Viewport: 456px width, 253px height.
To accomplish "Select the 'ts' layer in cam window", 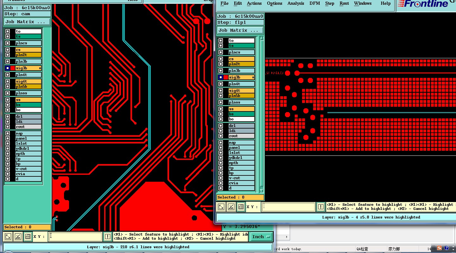I will point(28,36).
